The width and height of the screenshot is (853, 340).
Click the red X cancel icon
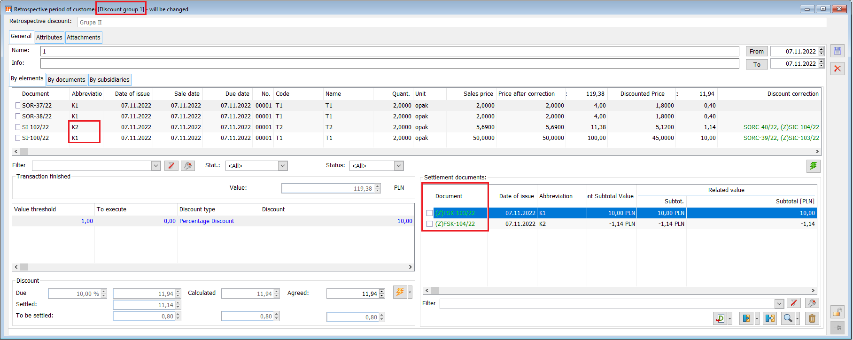[837, 69]
